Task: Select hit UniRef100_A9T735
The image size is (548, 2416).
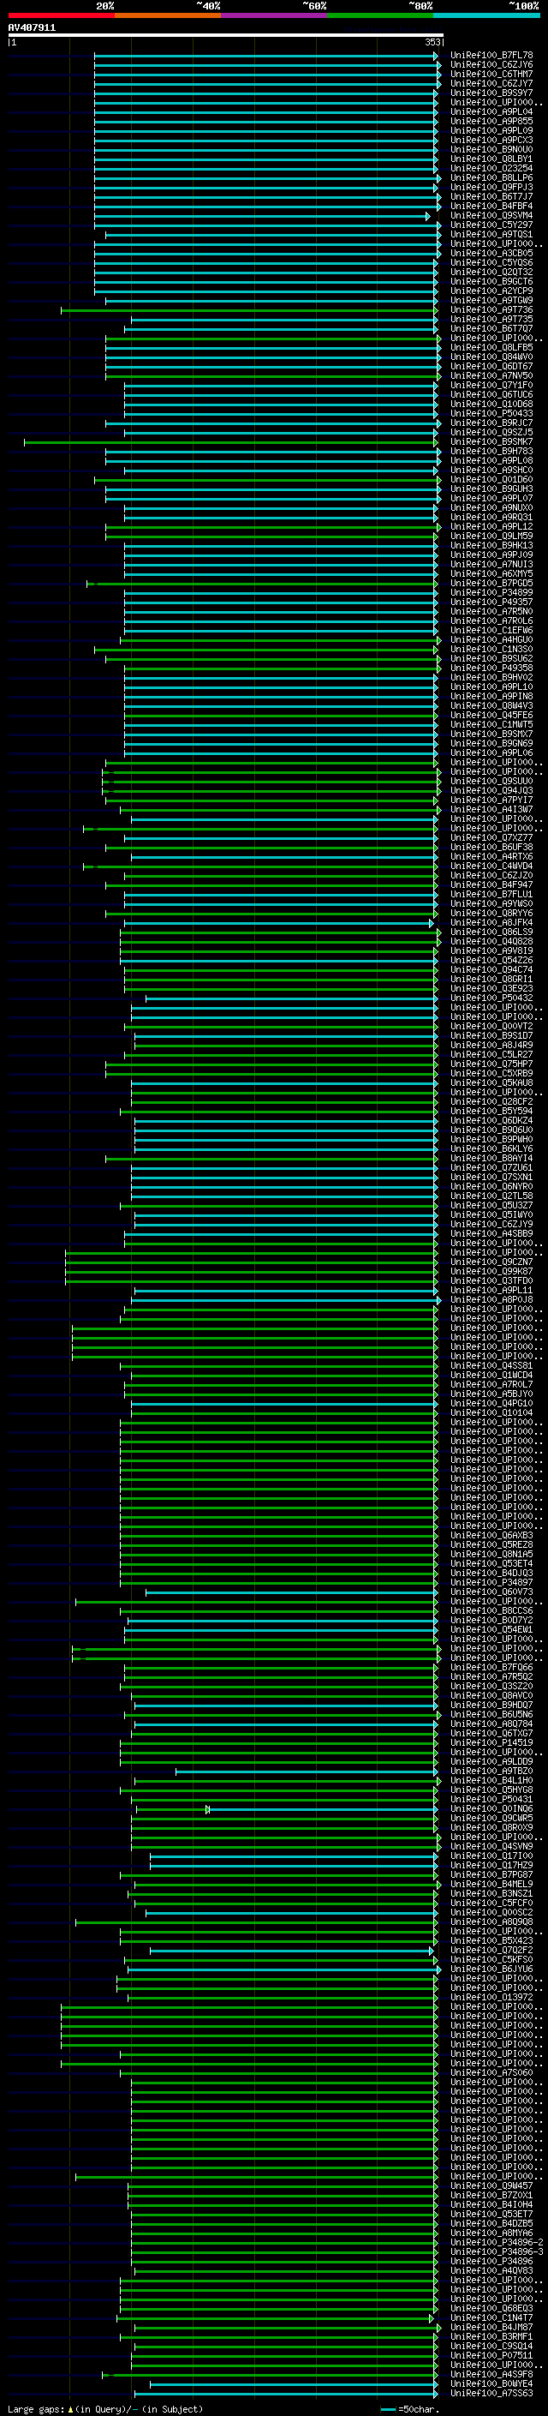Action: point(491,319)
